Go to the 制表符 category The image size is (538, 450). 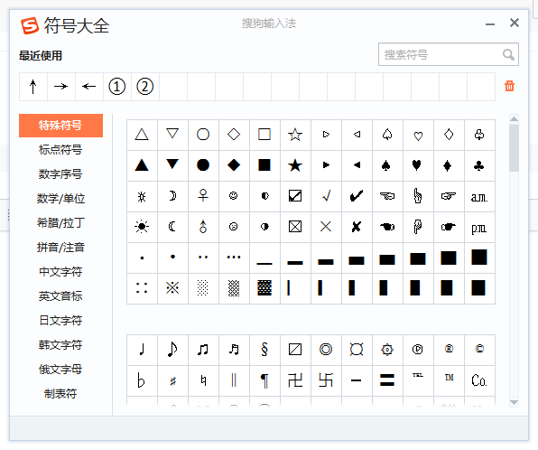point(60,394)
